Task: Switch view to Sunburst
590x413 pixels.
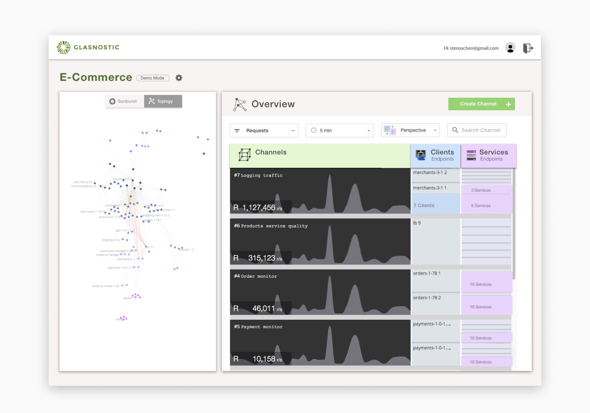Action: [124, 101]
